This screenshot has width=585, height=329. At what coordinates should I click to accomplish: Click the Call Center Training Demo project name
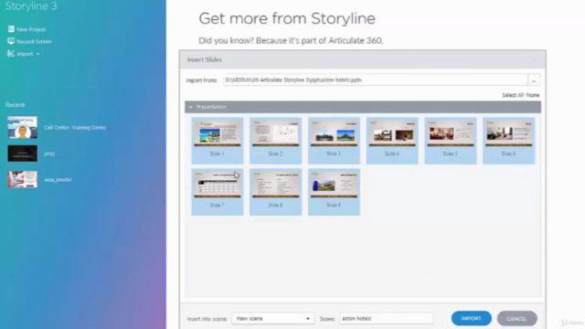click(75, 128)
